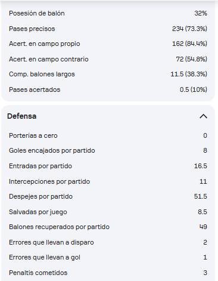The width and height of the screenshot is (218, 281).
Task: Collapse the Defensa section chevron
Action: pyautogui.click(x=203, y=116)
